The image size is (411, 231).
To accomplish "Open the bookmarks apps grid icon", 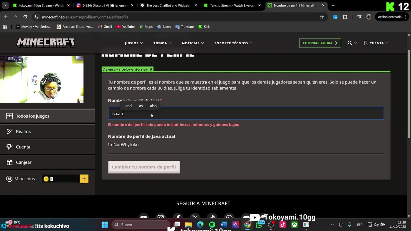I will (5, 27).
